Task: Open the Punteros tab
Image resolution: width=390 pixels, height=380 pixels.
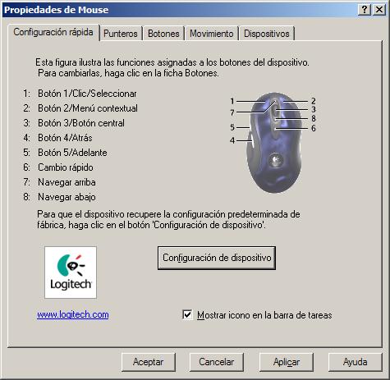Action: click(121, 34)
